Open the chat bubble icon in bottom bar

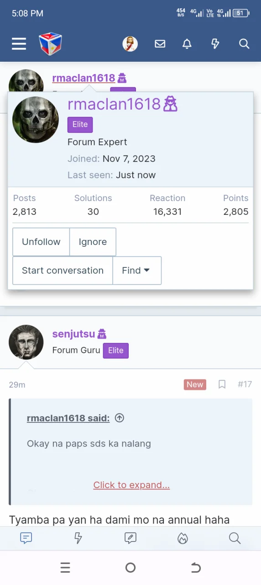pyautogui.click(x=26, y=538)
